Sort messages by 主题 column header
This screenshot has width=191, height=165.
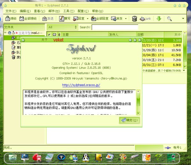click(84, 35)
